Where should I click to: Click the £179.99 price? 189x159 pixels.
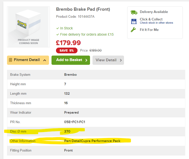click(68, 43)
